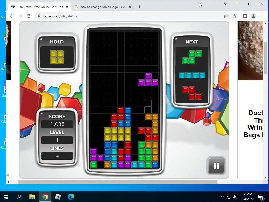This screenshot has width=269, height=202.
Task: Click the NEXT label
Action: (x=192, y=42)
